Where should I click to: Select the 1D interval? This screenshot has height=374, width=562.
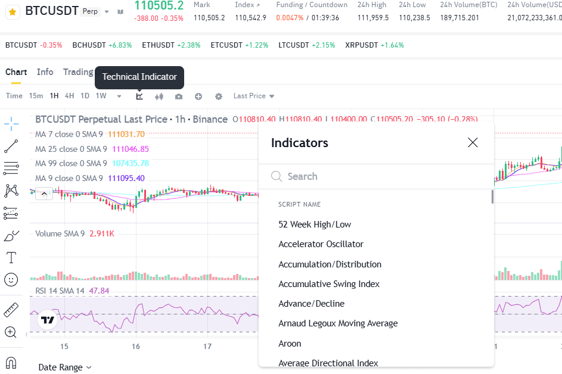[85, 96]
